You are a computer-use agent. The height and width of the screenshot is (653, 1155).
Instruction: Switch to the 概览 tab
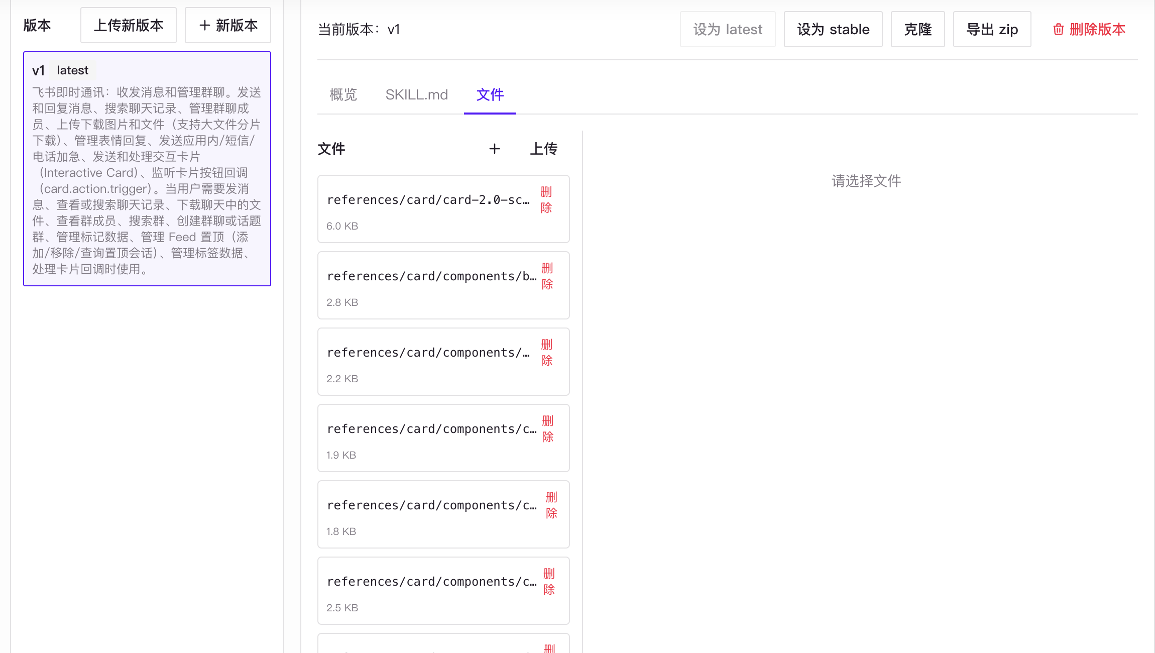tap(343, 94)
